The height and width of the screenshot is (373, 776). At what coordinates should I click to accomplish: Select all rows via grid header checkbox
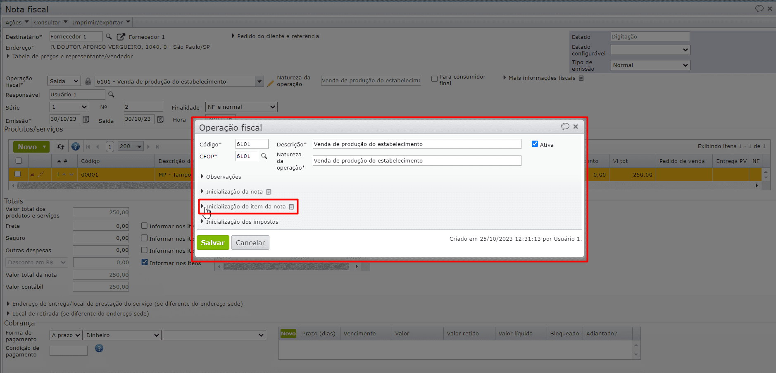point(19,161)
